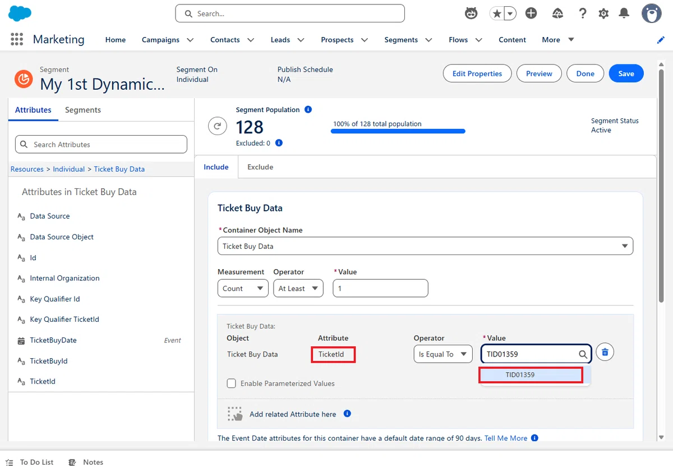Open the Notifications bell icon
Viewport: 673px width, 472px height.
[x=624, y=13]
